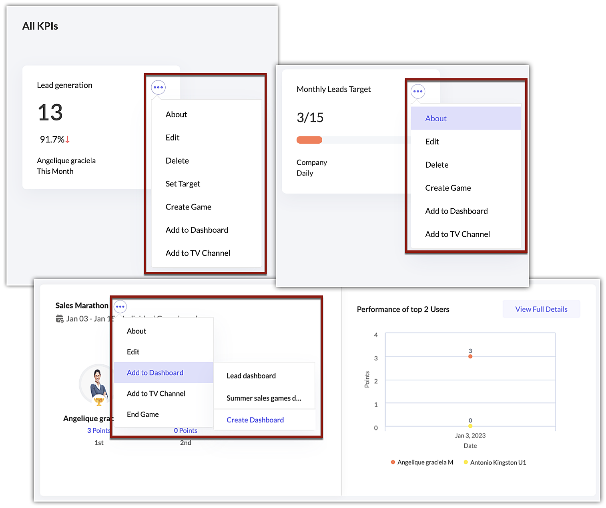This screenshot has height=508, width=606.
Task: Select highlighted About in Monthly Leads menu
Action: pos(435,118)
